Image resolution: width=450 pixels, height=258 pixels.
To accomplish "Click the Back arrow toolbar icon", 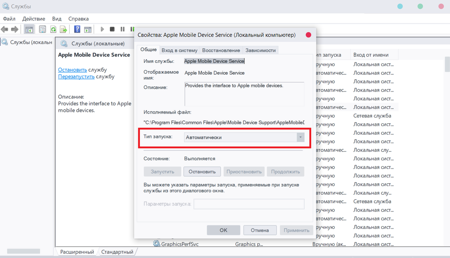I will (4, 29).
